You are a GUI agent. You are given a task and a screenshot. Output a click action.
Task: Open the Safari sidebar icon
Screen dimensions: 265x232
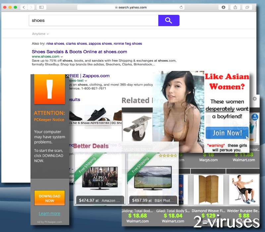[41, 7]
